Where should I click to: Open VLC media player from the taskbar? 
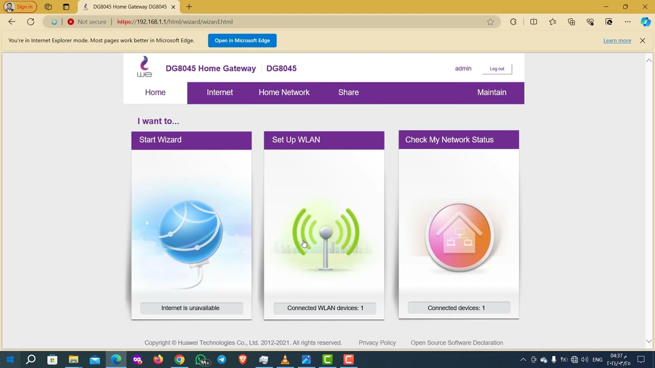point(285,360)
